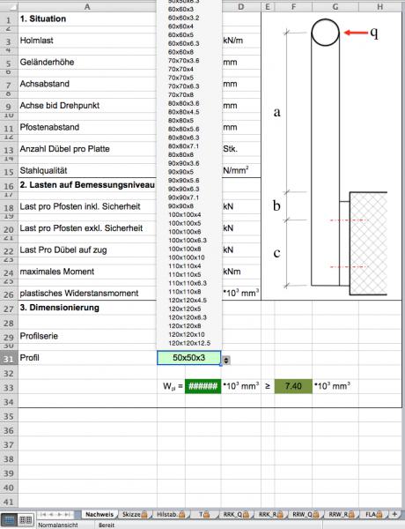Choose 90x90x3.6 profile entry
Image resolution: width=405 pixels, height=529 pixels.
184,163
